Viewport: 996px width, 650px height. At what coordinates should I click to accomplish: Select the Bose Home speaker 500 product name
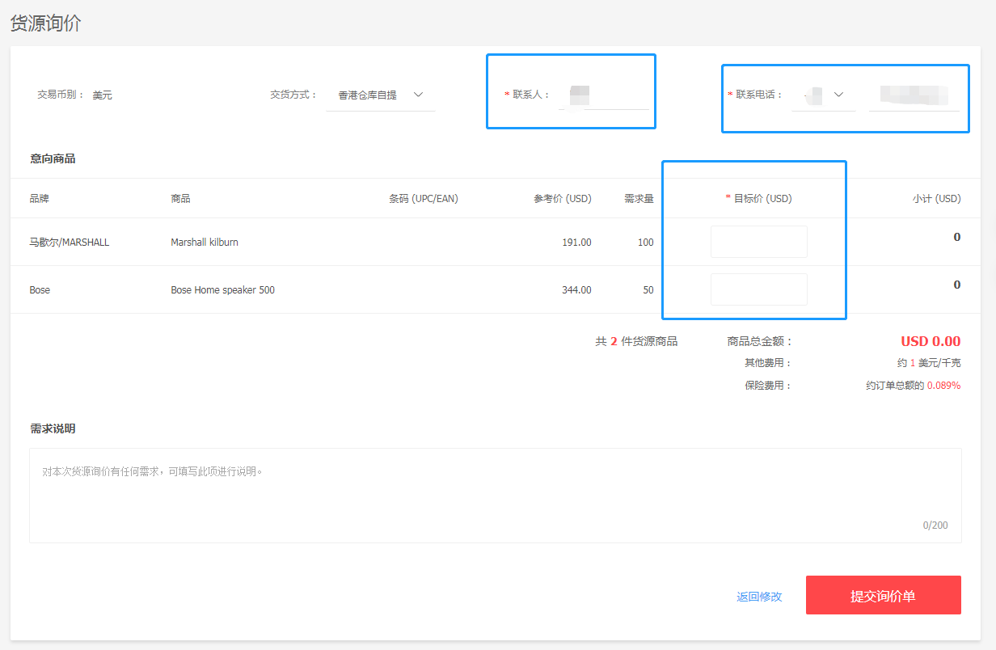click(222, 289)
